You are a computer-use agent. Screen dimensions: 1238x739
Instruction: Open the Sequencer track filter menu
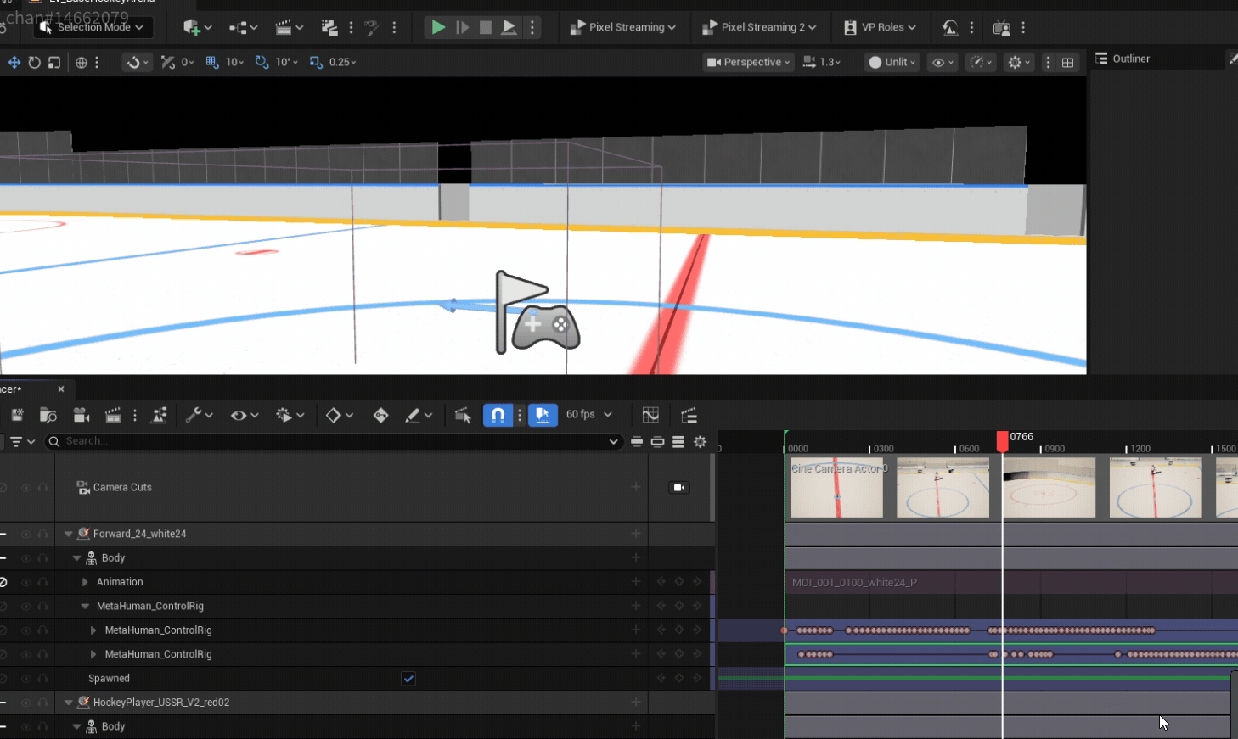coord(23,441)
